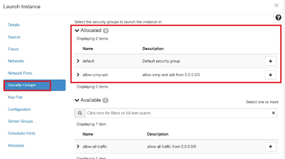Expand the default security group row

pos(78,61)
